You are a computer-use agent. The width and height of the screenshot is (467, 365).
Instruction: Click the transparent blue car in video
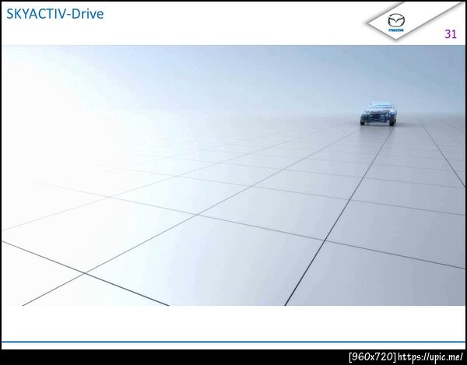(x=378, y=114)
